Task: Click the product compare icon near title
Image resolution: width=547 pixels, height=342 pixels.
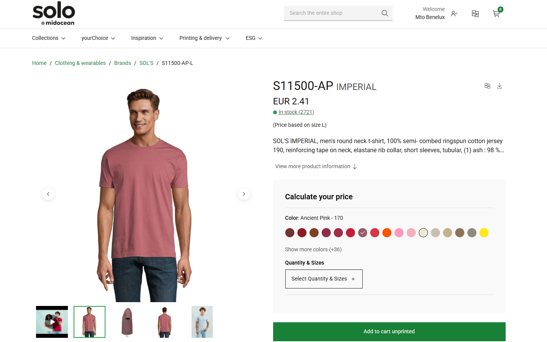Action: tap(487, 86)
